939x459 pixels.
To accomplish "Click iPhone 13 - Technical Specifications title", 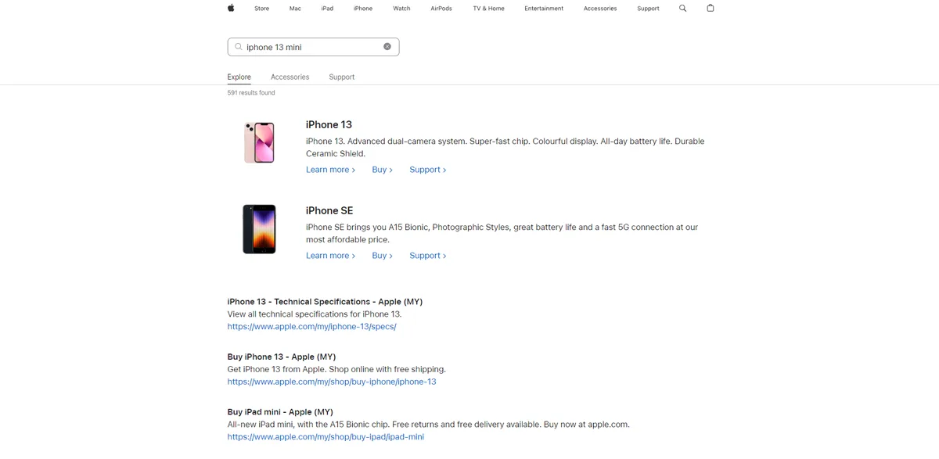I will point(325,302).
